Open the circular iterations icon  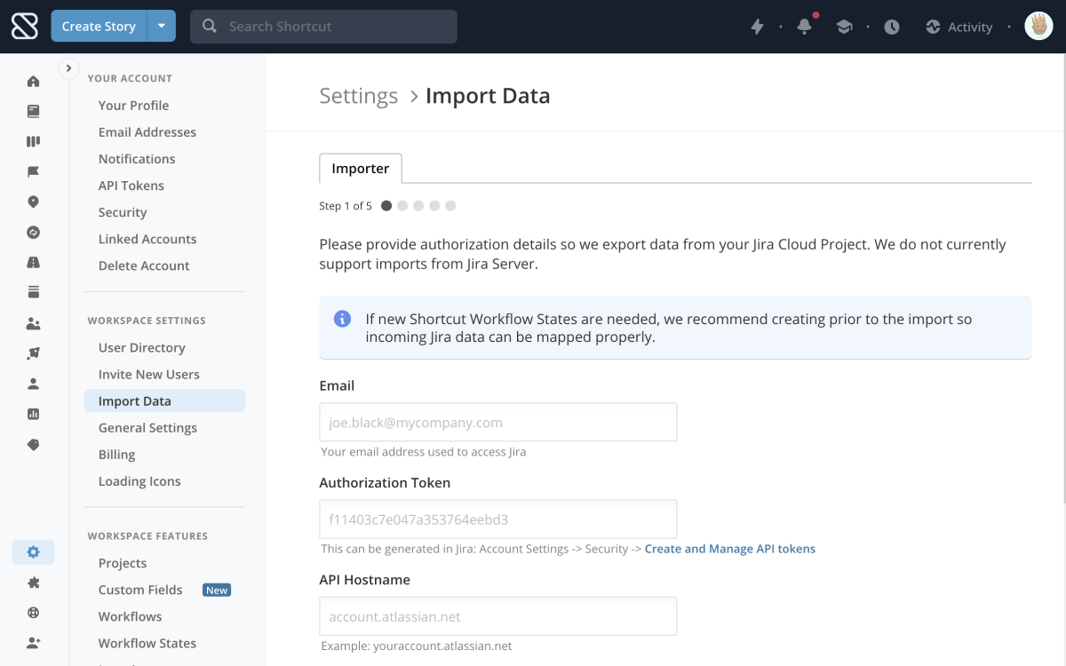pyautogui.click(x=34, y=233)
